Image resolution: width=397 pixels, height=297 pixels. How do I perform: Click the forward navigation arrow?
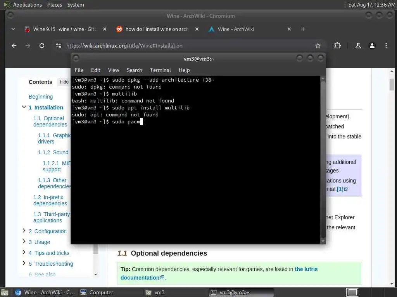(x=28, y=46)
